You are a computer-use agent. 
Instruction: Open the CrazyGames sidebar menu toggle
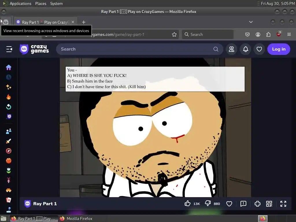click(9, 49)
